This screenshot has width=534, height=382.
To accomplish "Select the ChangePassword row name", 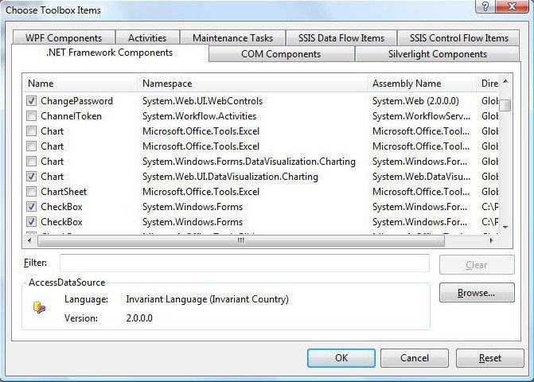I will click(76, 101).
